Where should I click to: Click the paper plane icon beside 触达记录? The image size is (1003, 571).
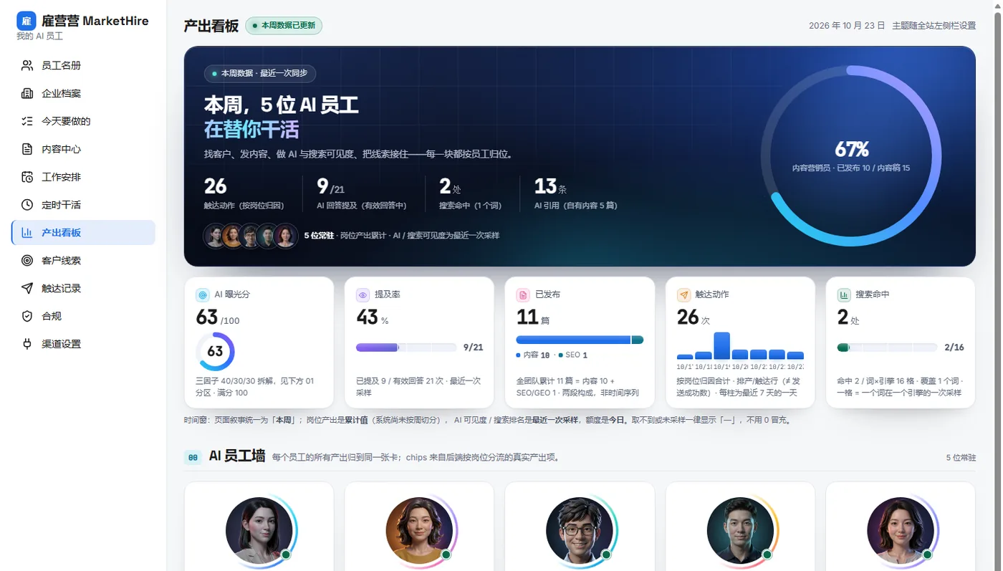point(27,289)
